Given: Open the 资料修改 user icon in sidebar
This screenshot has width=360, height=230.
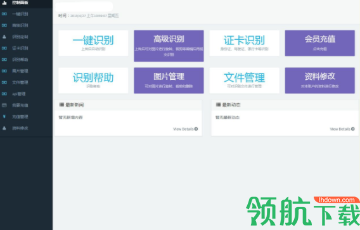Looking at the screenshot, I should tap(4, 128).
